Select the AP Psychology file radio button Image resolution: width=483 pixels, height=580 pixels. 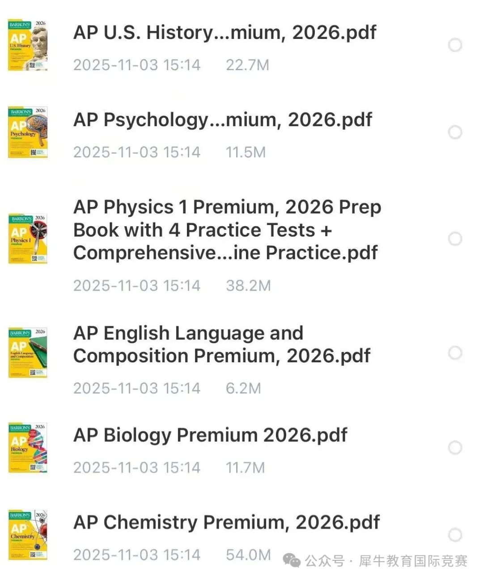tap(455, 132)
